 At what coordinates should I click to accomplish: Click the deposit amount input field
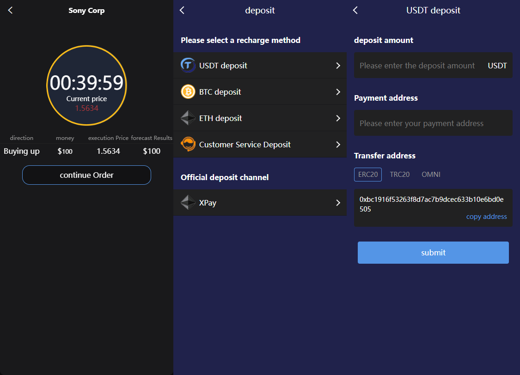click(418, 66)
